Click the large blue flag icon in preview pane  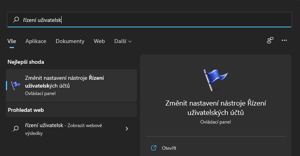[215, 80]
